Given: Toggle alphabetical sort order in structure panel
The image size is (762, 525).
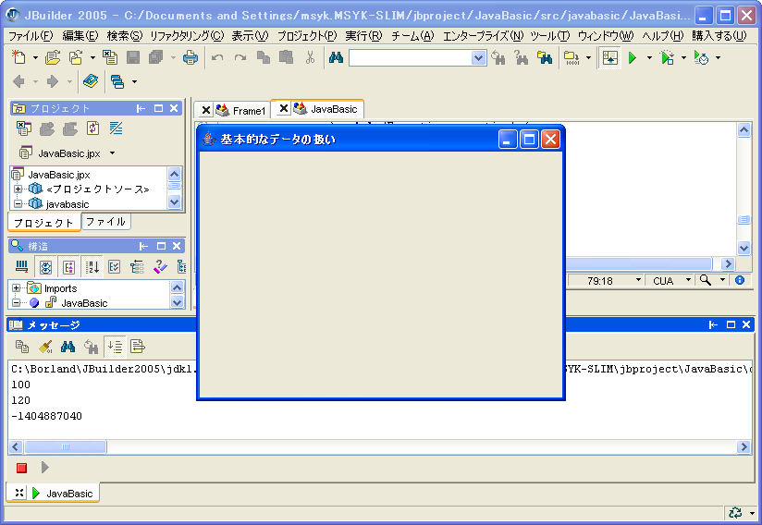Looking at the screenshot, I should pyautogui.click(x=92, y=267).
